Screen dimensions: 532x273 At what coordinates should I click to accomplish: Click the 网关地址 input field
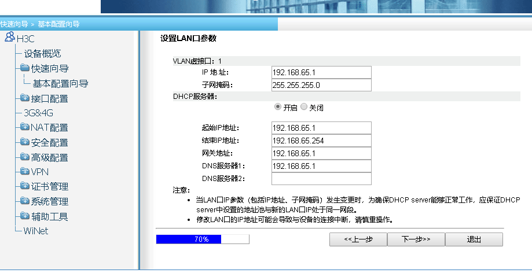coord(321,153)
